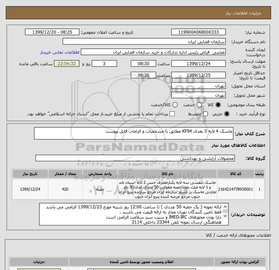Click the delivery city تهران field
This screenshot has height=270, width=279.
199,95
